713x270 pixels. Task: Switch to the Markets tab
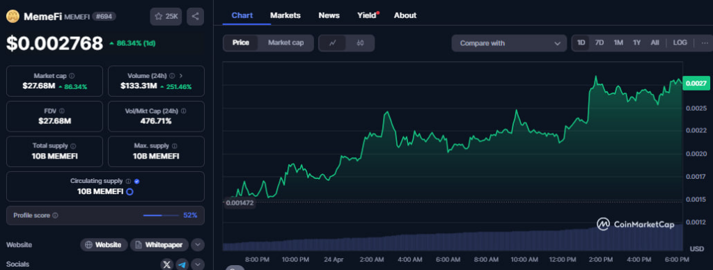285,15
